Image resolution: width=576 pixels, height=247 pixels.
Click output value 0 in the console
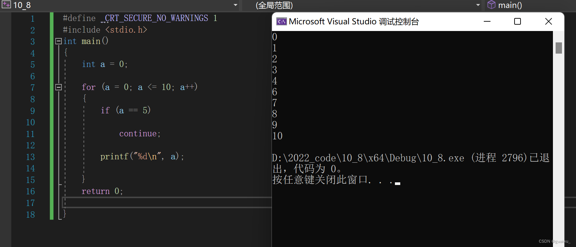(x=275, y=37)
